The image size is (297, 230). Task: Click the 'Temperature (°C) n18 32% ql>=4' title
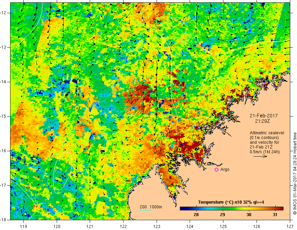(231, 202)
